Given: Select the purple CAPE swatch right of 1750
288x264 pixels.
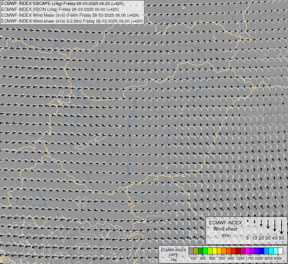Looking at the screenshot, I should (x=252, y=251).
